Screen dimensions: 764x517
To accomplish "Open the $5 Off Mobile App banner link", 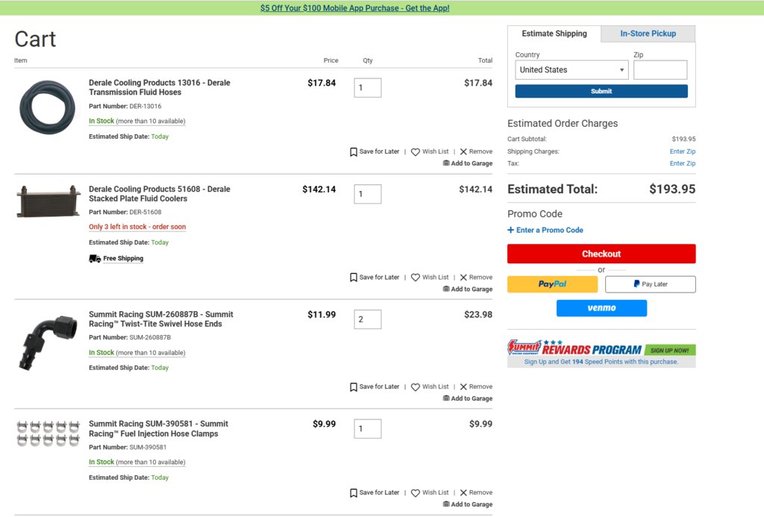I will (354, 7).
